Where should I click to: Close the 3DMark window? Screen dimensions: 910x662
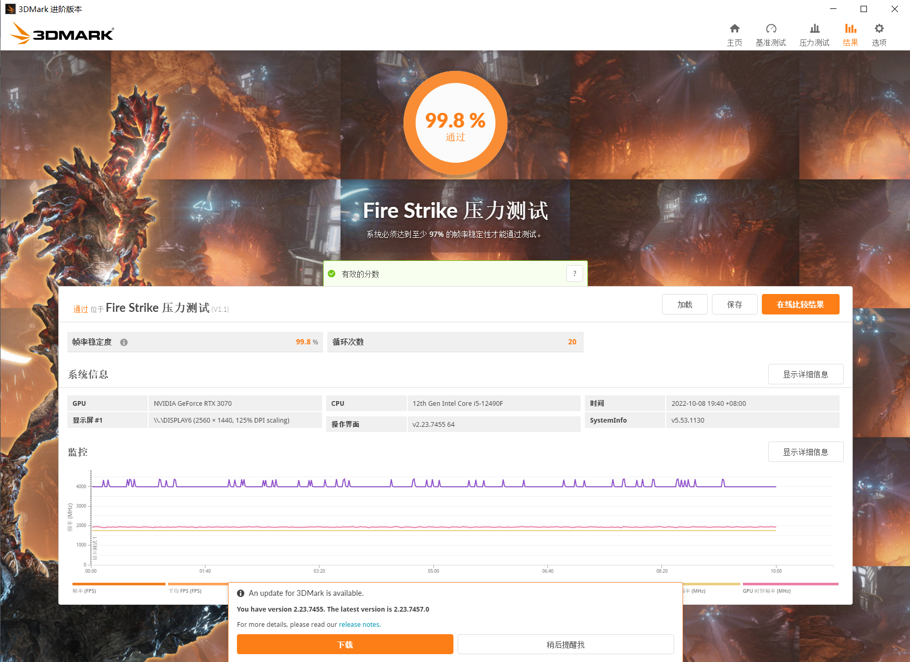[894, 9]
